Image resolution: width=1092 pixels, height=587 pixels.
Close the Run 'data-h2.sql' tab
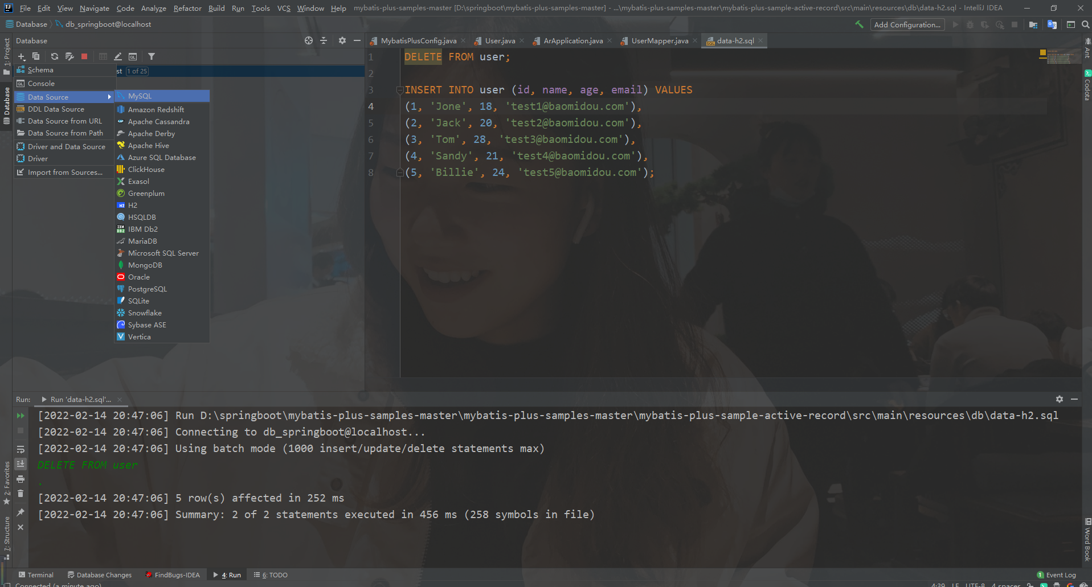(x=120, y=399)
